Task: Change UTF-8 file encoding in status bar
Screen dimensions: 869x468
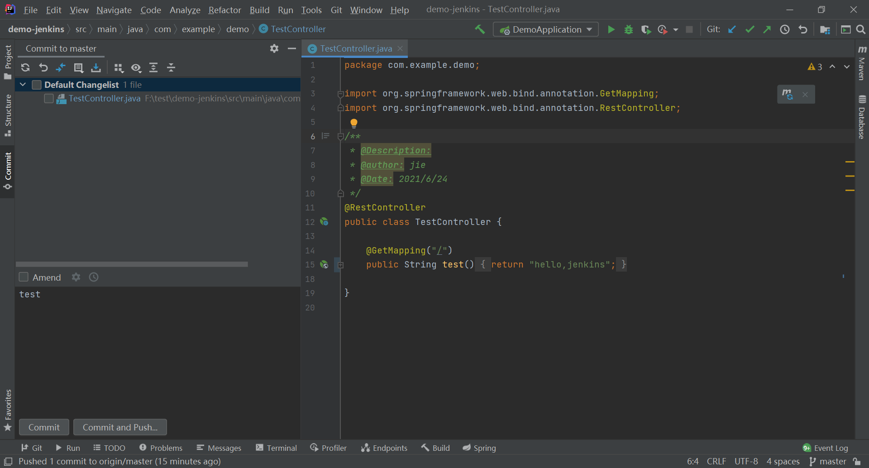Action: click(x=746, y=461)
